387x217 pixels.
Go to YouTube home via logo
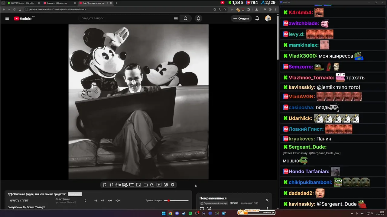[23, 18]
